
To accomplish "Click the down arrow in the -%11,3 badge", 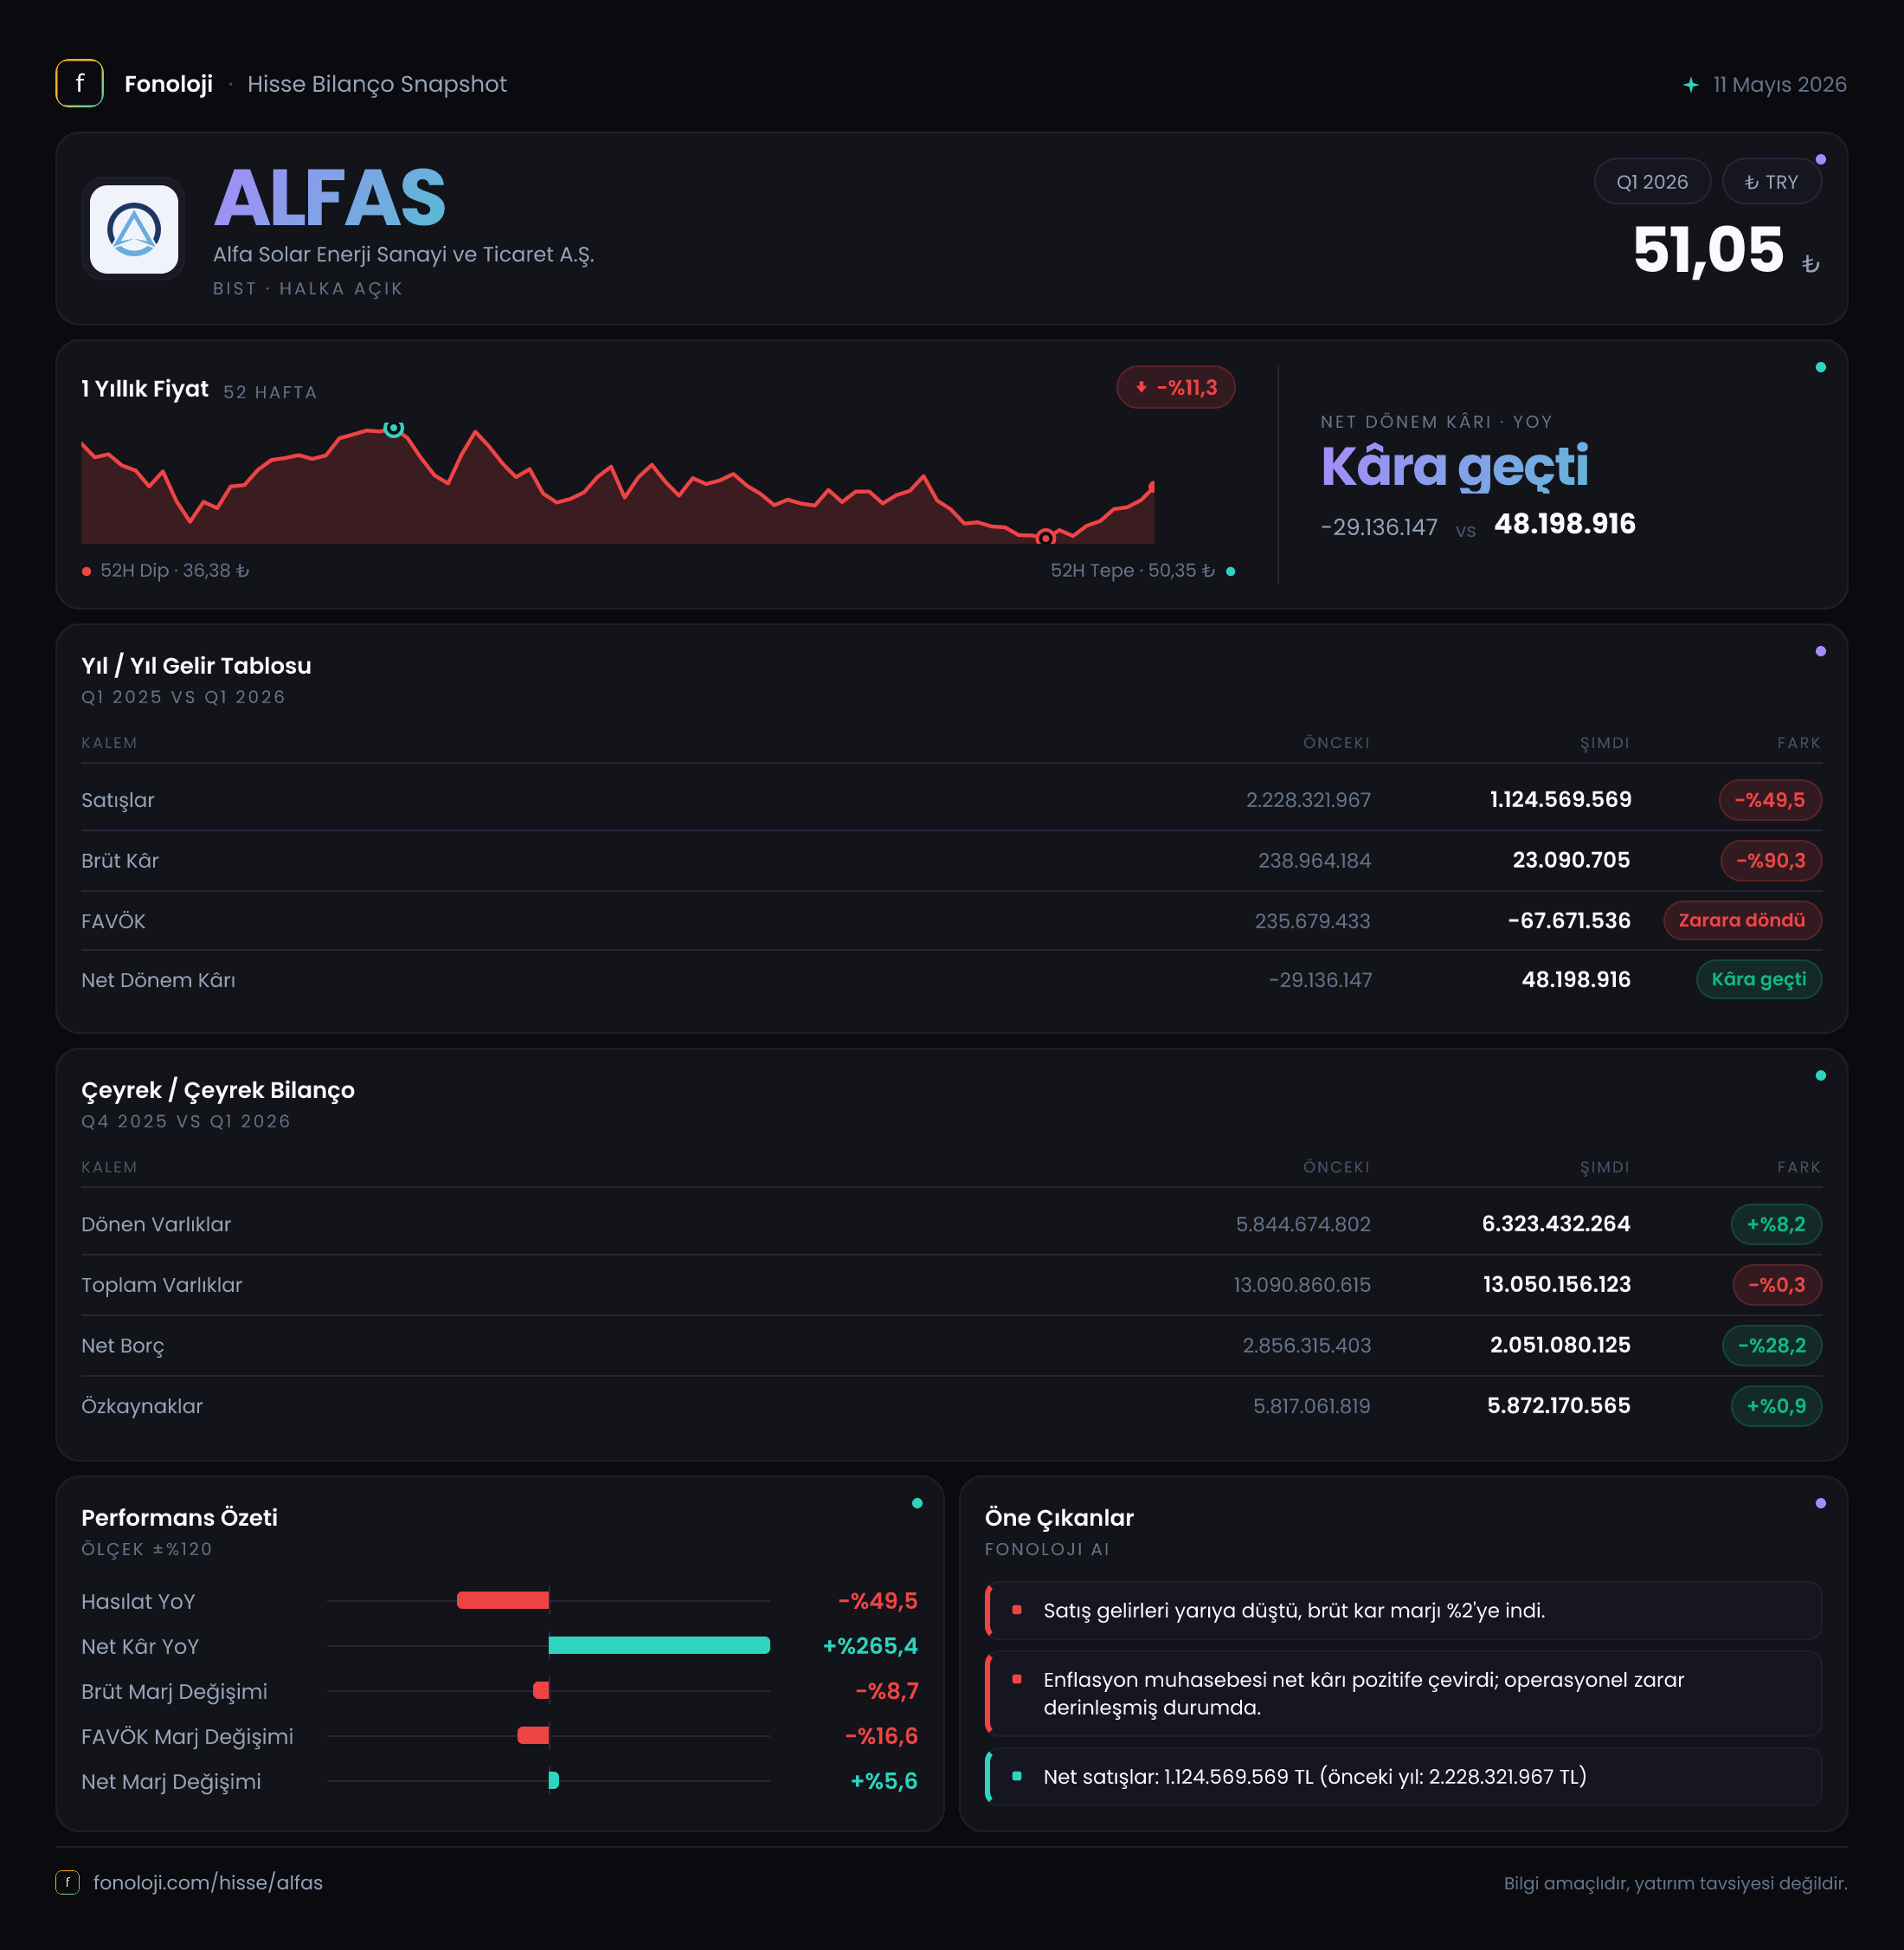I will (1141, 387).
